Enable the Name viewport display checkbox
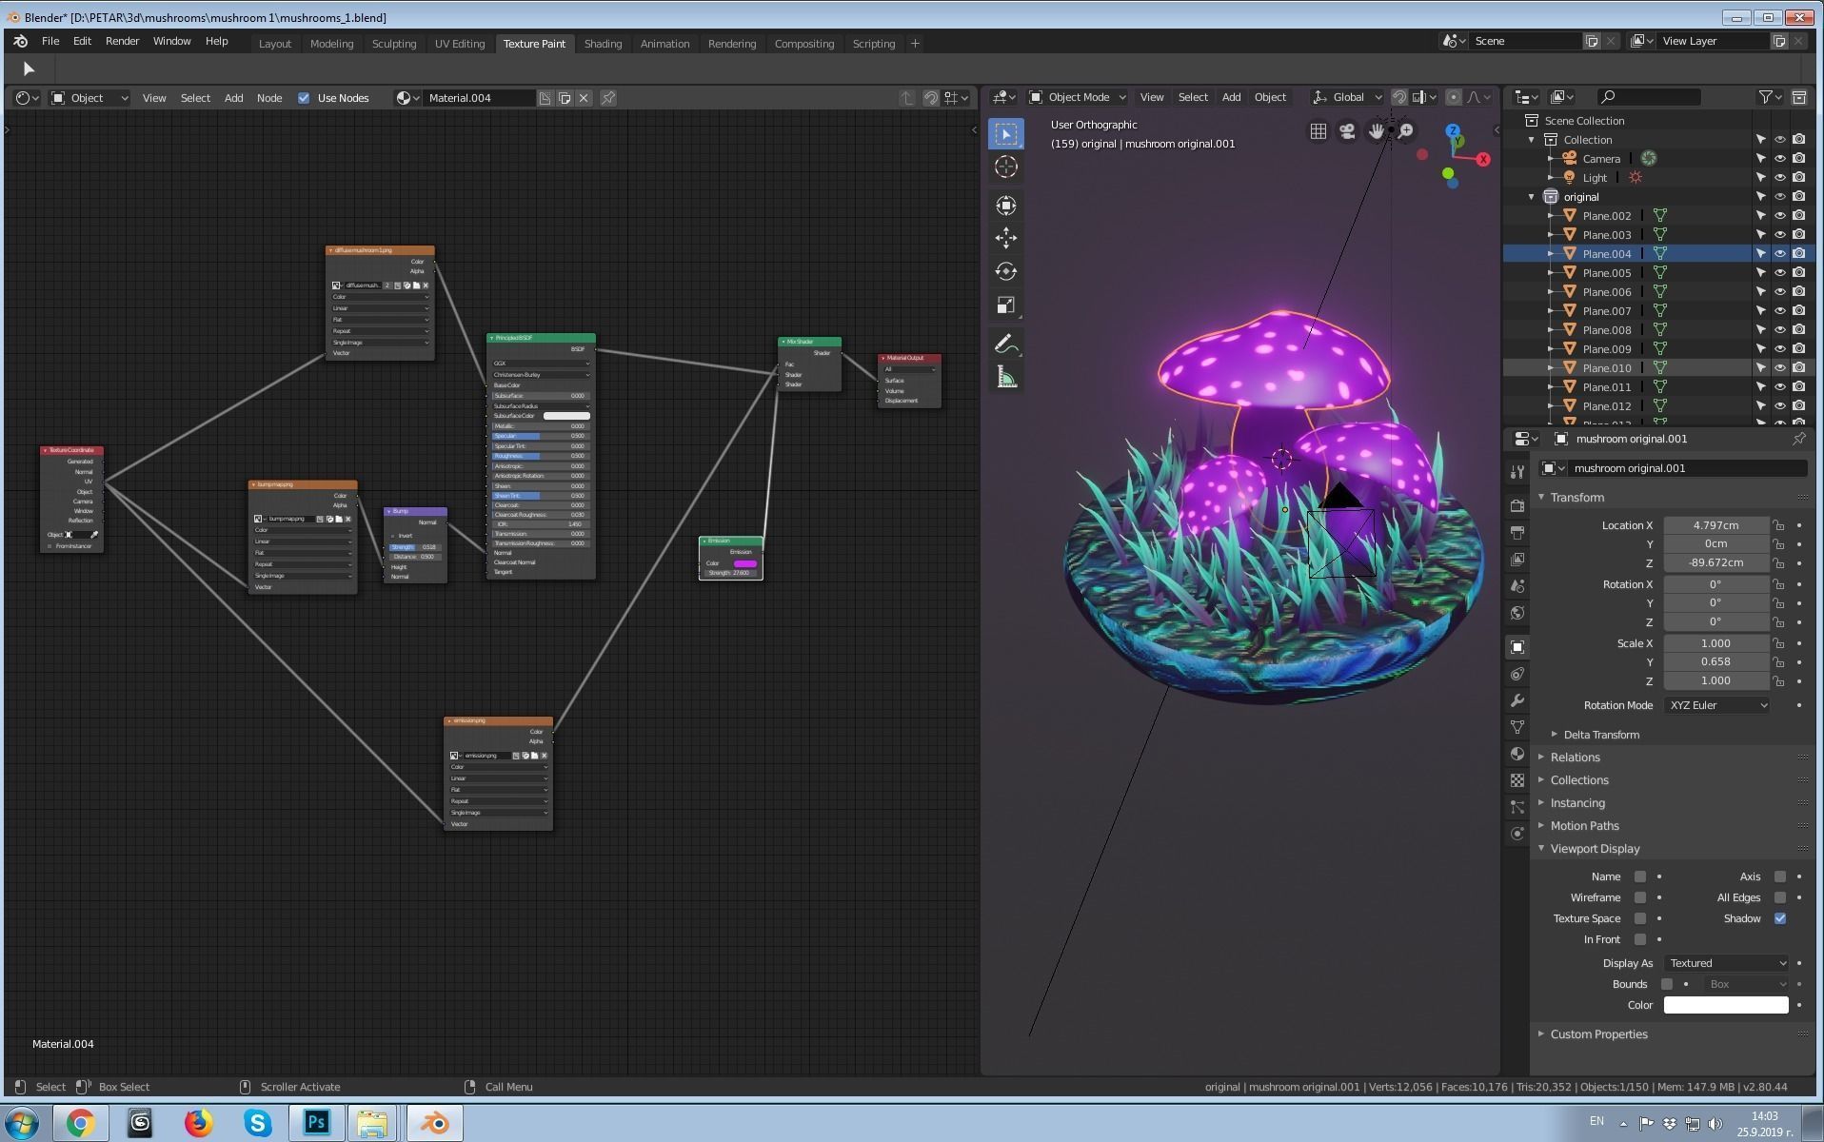This screenshot has width=1824, height=1142. 1640,876
